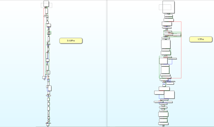Select the yellow 3.1.0Pro label
The image size is (214, 127).
click(x=71, y=41)
